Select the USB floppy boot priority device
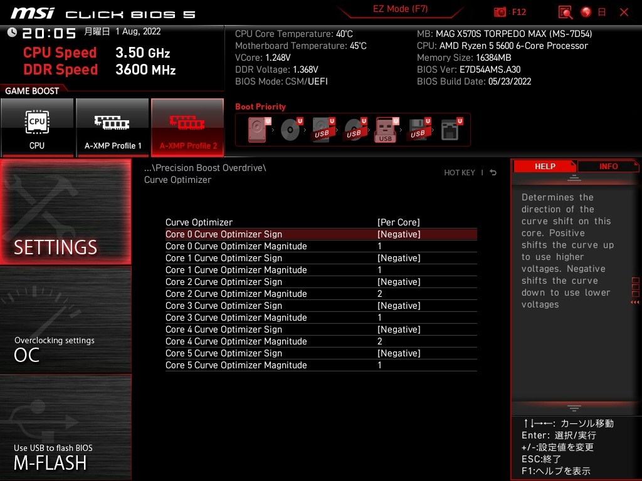 coord(418,130)
